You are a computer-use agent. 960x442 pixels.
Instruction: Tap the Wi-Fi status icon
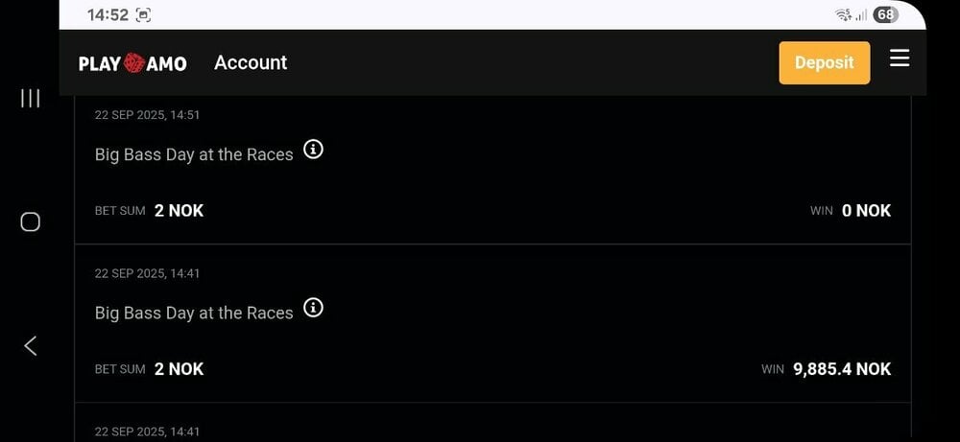coord(844,15)
